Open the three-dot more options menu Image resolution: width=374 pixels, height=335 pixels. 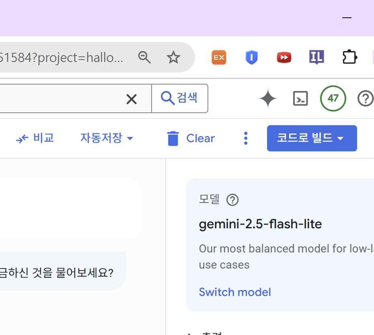click(x=246, y=138)
